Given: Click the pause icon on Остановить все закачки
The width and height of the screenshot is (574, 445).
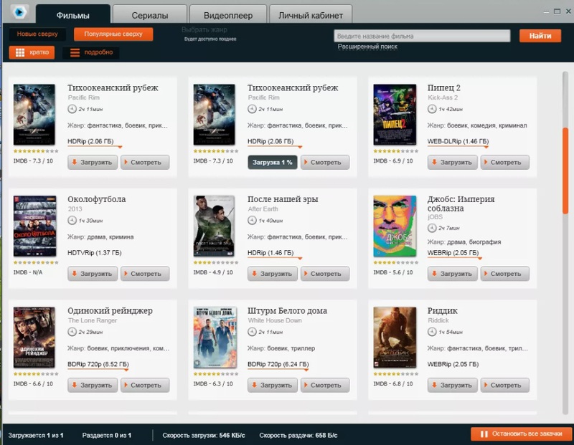Looking at the screenshot, I should 484,434.
